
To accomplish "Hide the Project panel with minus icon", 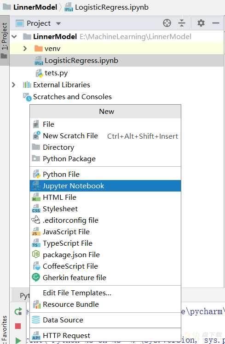I will tap(216, 23).
